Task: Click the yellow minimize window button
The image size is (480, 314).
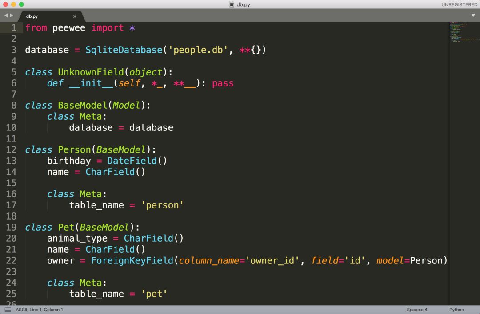Action: [x=13, y=4]
